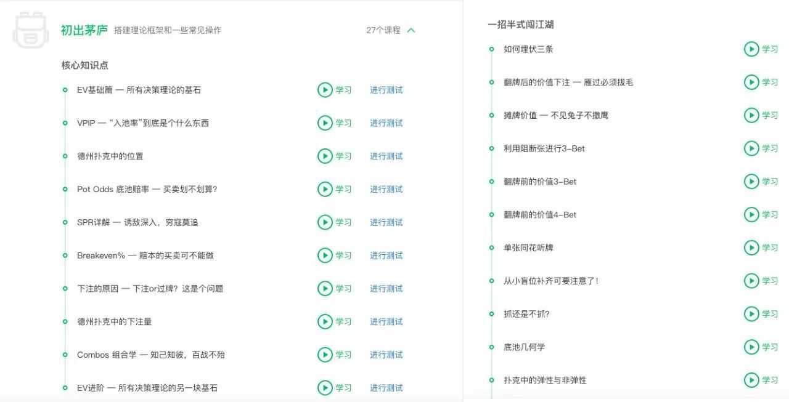
Task: Click play icon for 底池几何学
Action: pyautogui.click(x=751, y=347)
